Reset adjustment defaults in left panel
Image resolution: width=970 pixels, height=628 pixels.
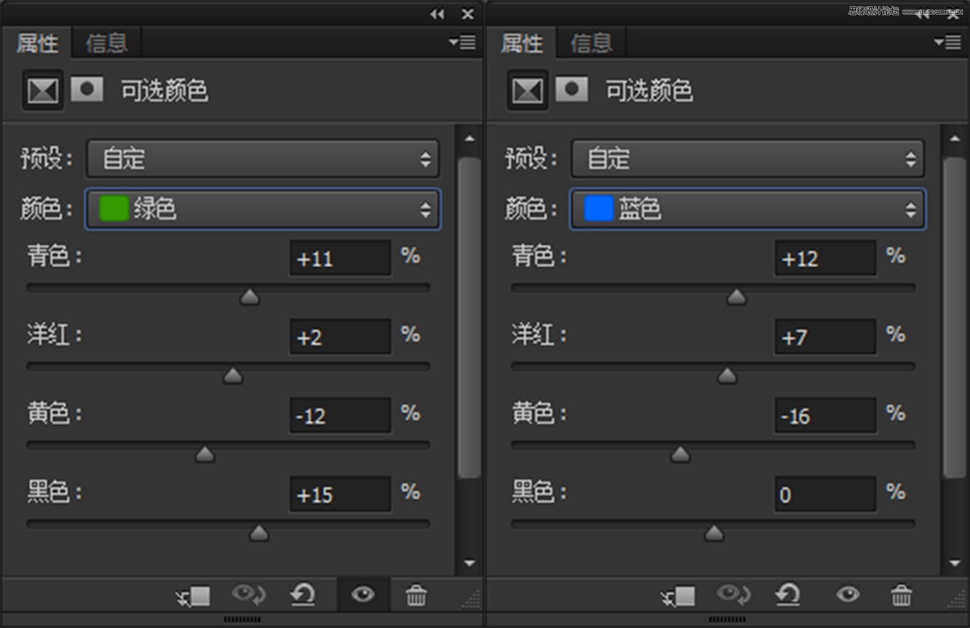pos(302,595)
